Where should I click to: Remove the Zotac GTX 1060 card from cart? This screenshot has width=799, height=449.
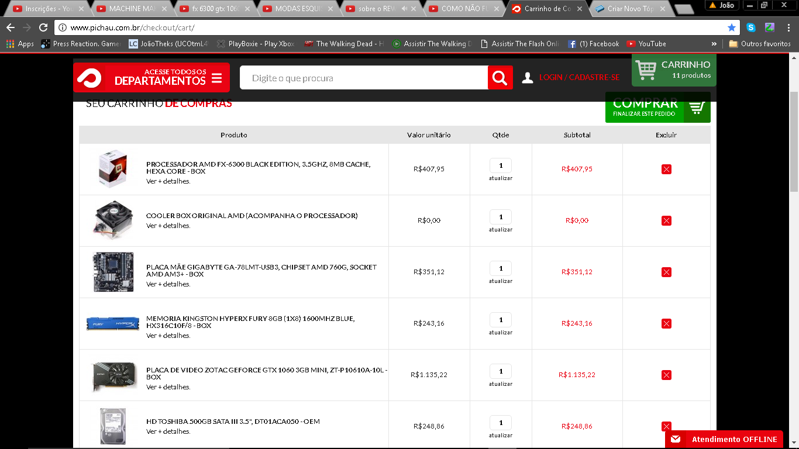click(666, 375)
